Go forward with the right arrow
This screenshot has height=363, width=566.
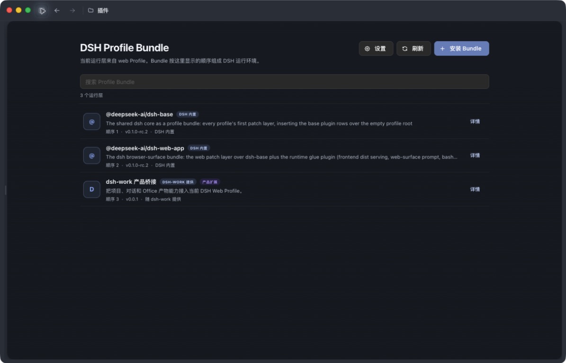[x=72, y=10]
